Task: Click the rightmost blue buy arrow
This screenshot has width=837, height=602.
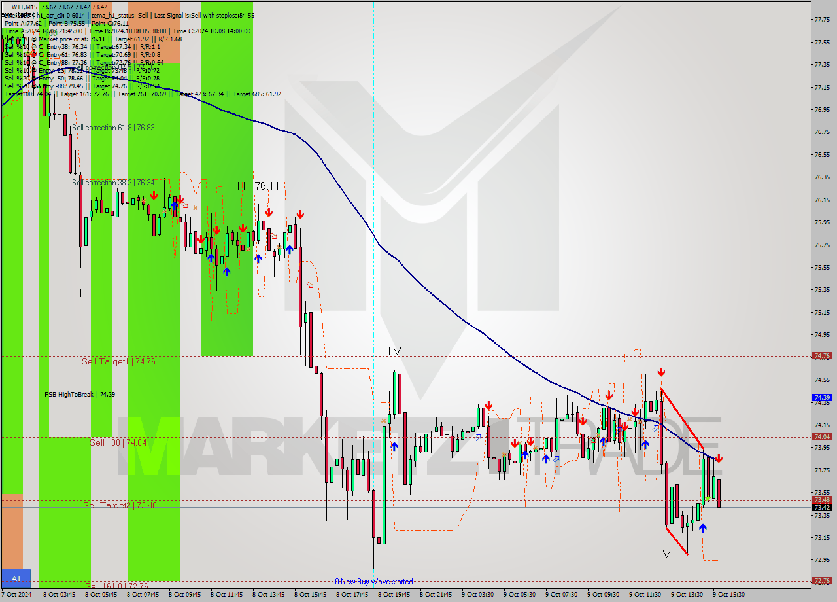Action: (702, 527)
